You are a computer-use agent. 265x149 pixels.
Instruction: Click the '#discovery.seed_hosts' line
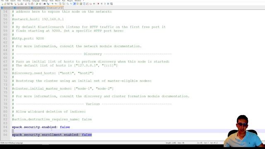(53, 73)
